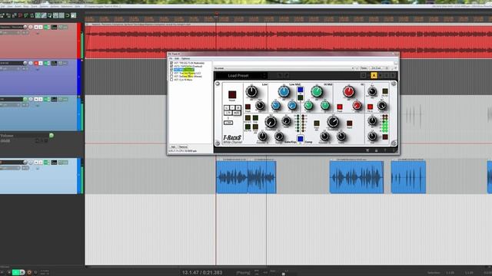Toggle green record arm on third blue track
This screenshot has height=276, width=492.
click(25, 99)
